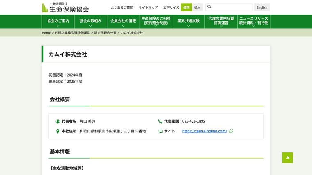The image size is (312, 175).
Task: Click 初回認定：2024年度 text
Action: pyautogui.click(x=65, y=75)
